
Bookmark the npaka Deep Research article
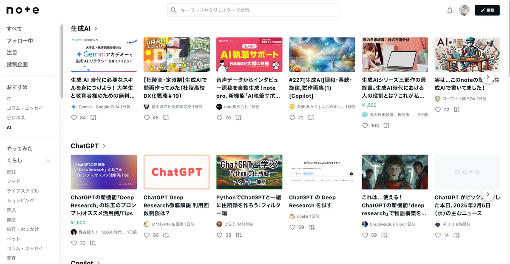312,227
